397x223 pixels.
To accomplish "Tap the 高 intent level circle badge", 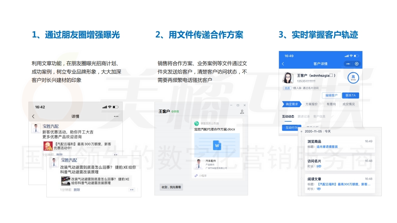I will 353,78.
